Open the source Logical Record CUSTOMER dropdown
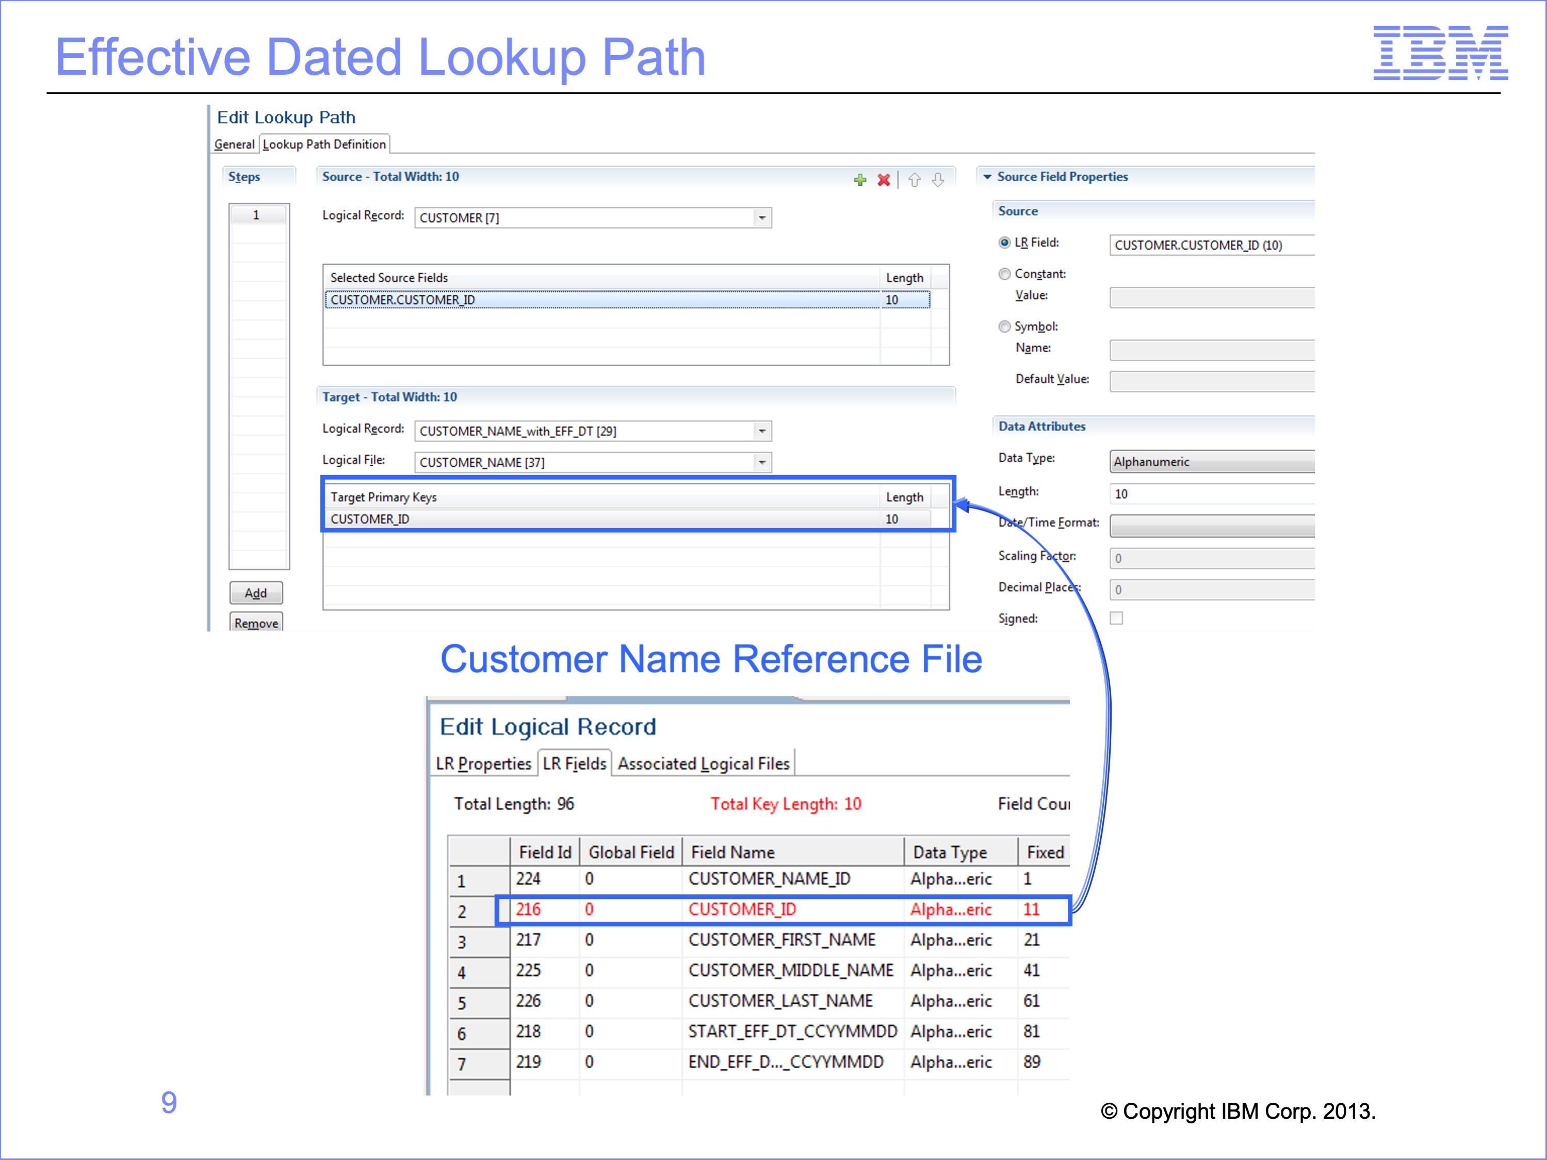The image size is (1547, 1160). [761, 218]
